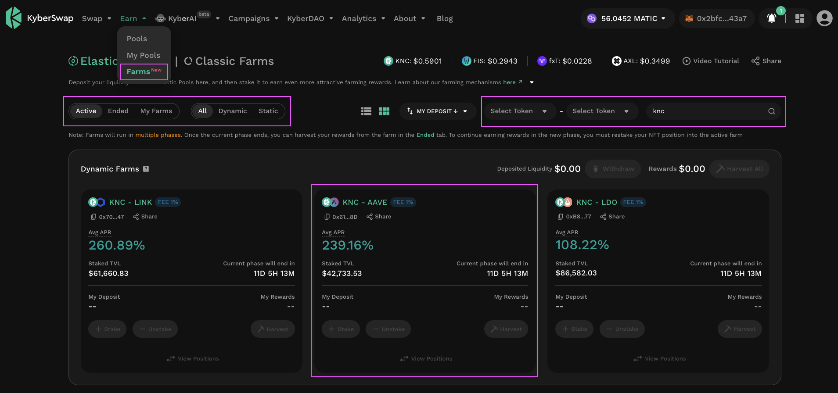Expand the KyberAI menu arrow

coord(217,18)
